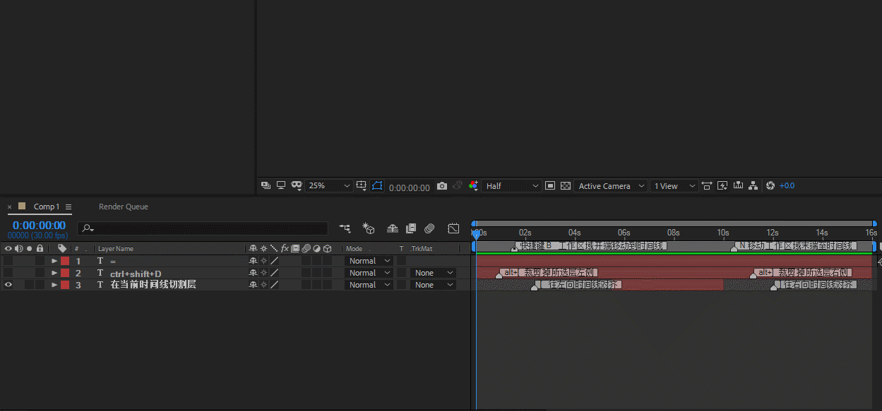Toggle layer 2 continuously rasterize switch
The height and width of the screenshot is (411, 882).
point(263,273)
